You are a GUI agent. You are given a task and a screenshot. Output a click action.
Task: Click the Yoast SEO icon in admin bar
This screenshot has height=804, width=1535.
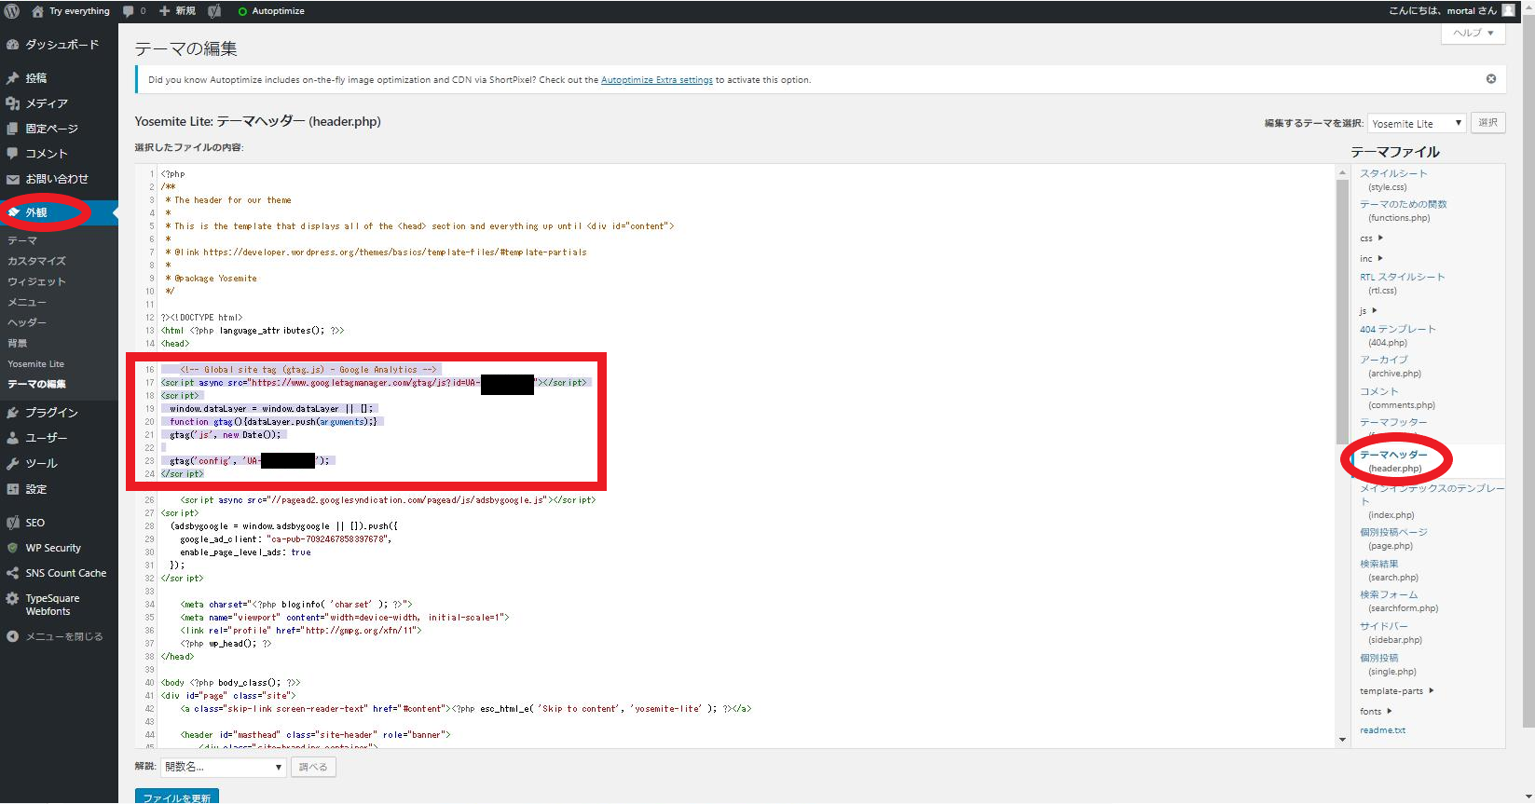tap(215, 11)
